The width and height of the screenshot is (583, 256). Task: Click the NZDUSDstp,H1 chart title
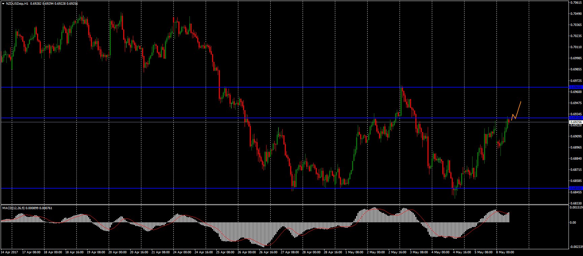17,4
